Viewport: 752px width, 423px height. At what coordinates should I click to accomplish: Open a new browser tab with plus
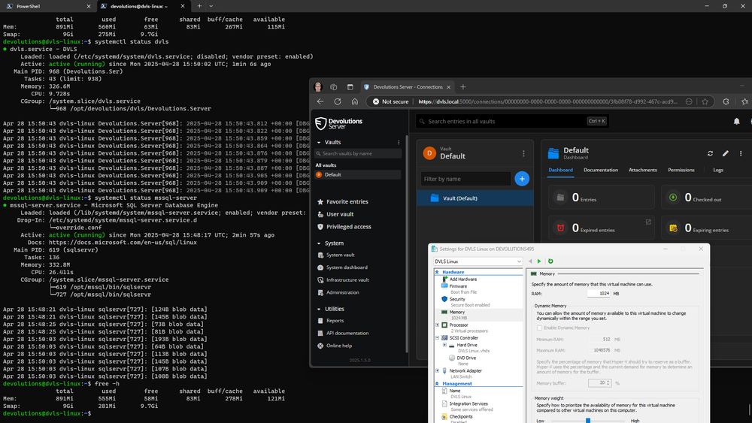point(462,86)
